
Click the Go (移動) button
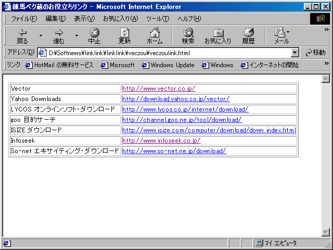(315, 53)
